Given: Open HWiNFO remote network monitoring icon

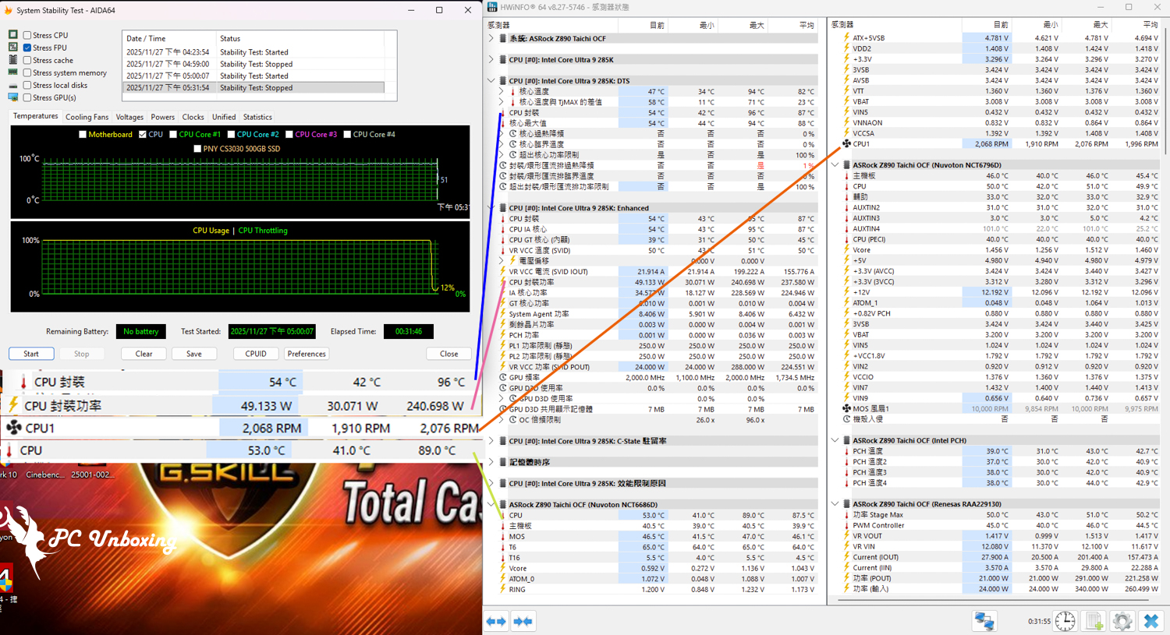Looking at the screenshot, I should click(x=984, y=621).
